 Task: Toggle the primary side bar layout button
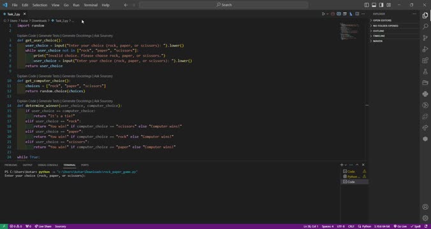tap(367, 5)
